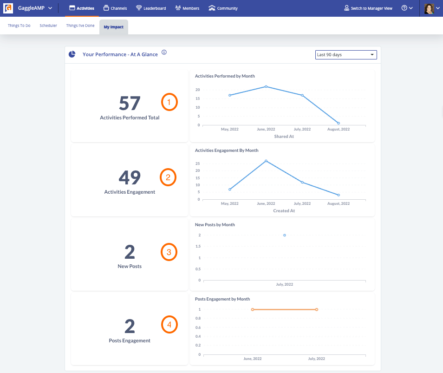The width and height of the screenshot is (443, 373).
Task: Go to the Things I've Done tab
Action: [x=80, y=26]
